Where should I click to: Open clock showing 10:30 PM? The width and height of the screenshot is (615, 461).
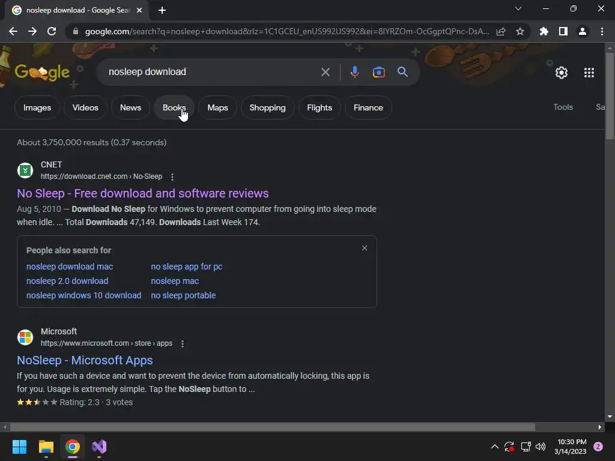tap(572, 447)
